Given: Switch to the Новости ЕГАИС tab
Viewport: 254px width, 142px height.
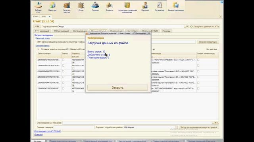Looking at the screenshot, I should click(150, 31).
